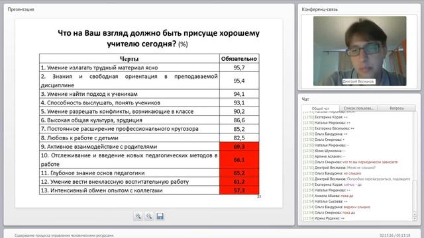Click chat message видно и слышно
The image size is (424, 238).
pos(356,207)
